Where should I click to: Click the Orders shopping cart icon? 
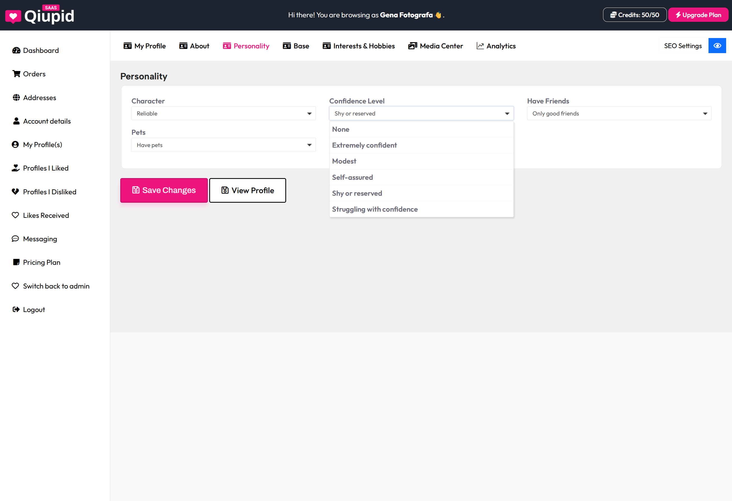(16, 74)
